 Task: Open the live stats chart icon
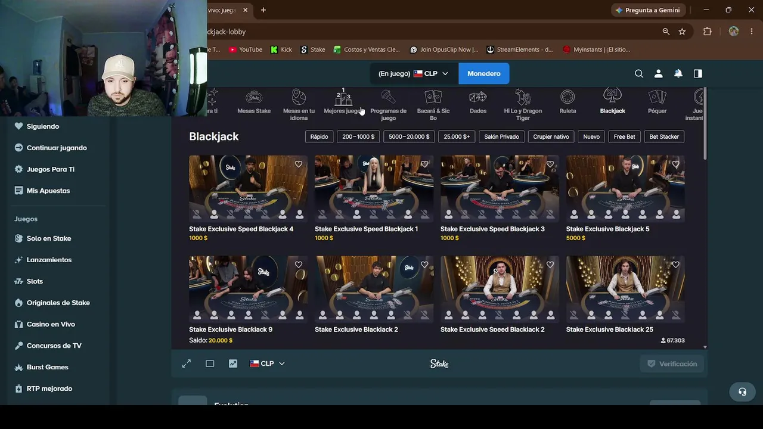[233, 363]
